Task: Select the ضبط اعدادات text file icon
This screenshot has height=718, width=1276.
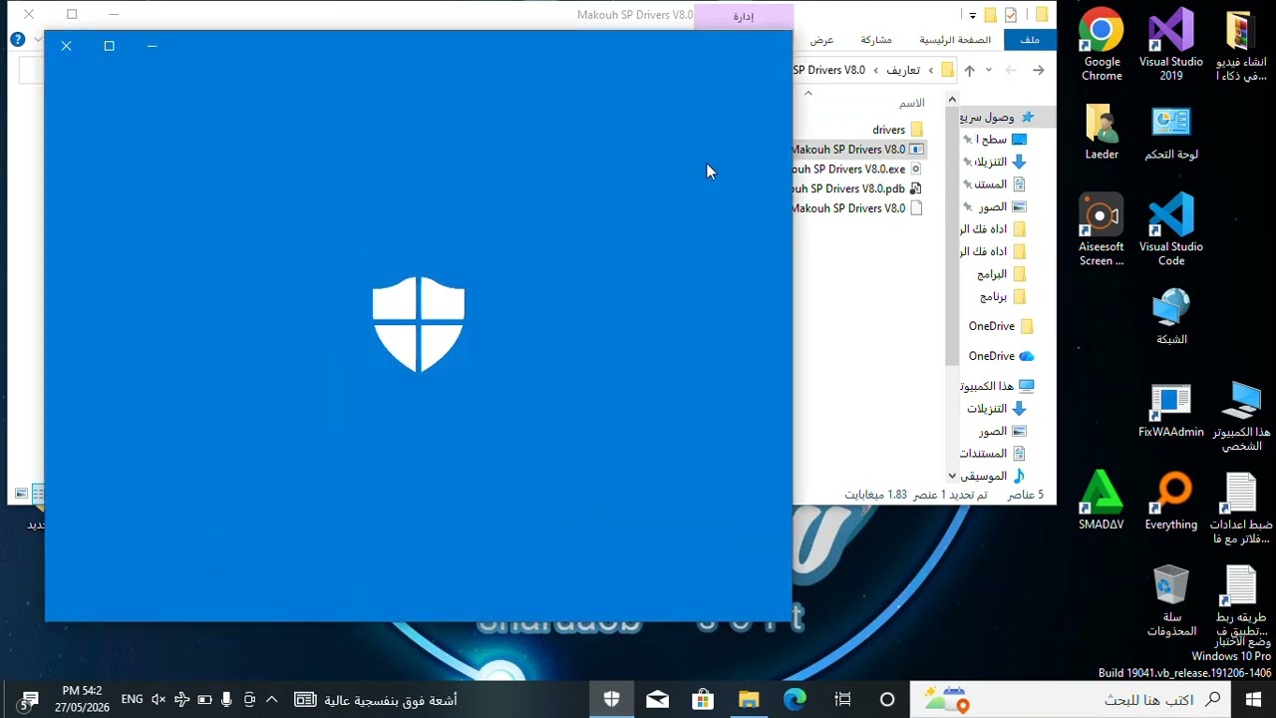Action: tap(1241, 509)
